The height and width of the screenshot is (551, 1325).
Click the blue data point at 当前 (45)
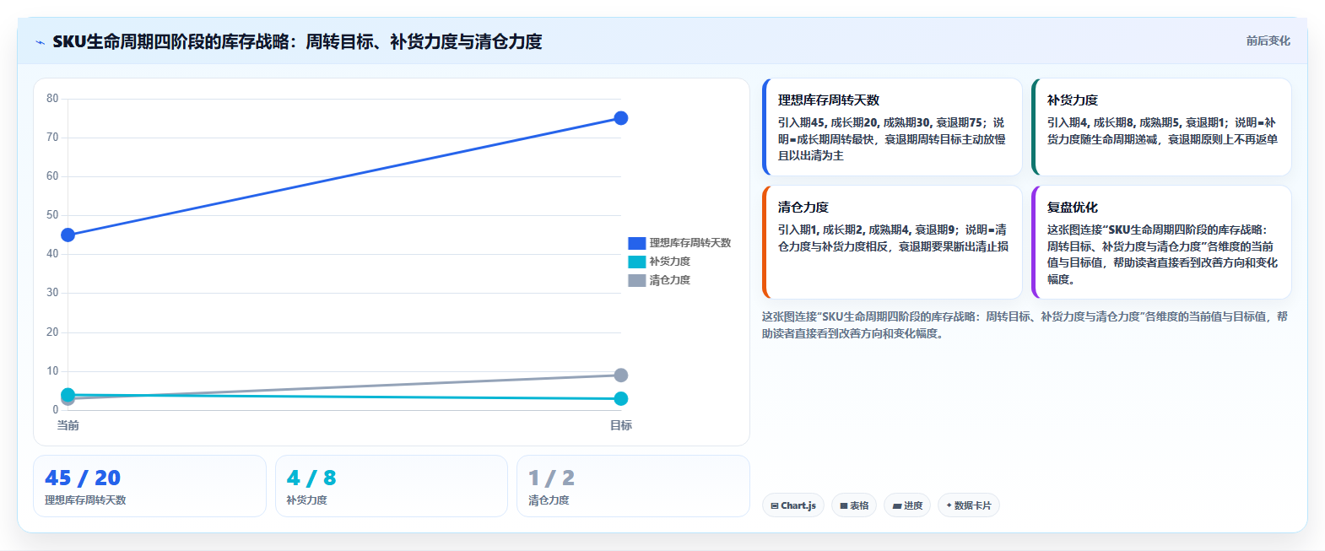tap(68, 235)
